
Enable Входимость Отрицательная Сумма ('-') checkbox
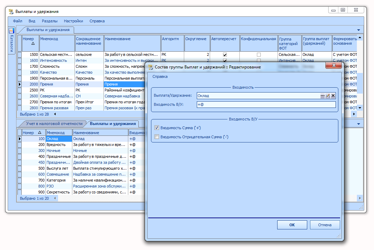pos(157,137)
